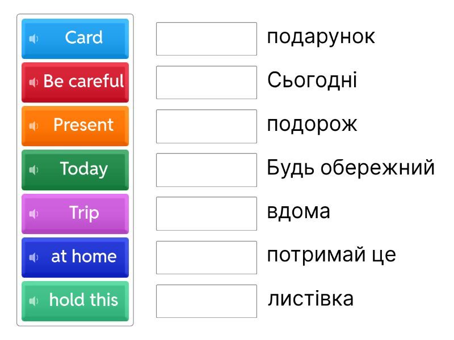
Task: Select drop box beside потримай це
Action: coord(207,257)
